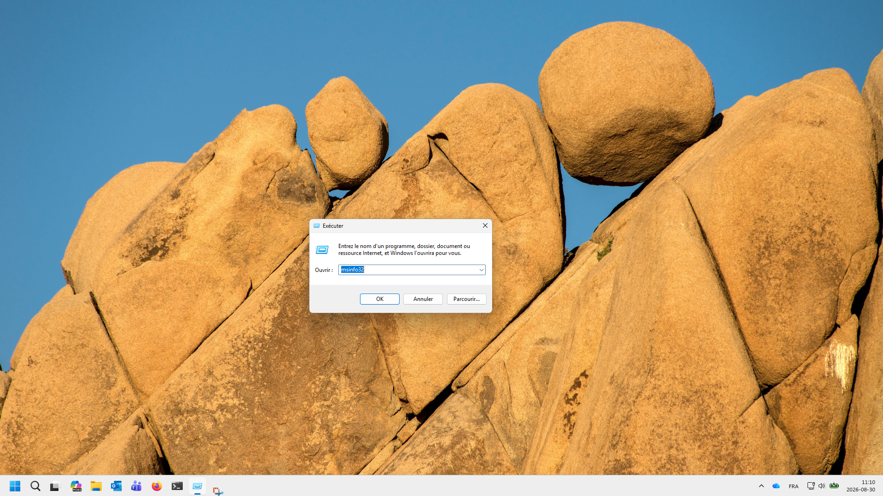Screen dimensions: 883x496
Task: Click the Parcourir... button
Action: click(466, 299)
